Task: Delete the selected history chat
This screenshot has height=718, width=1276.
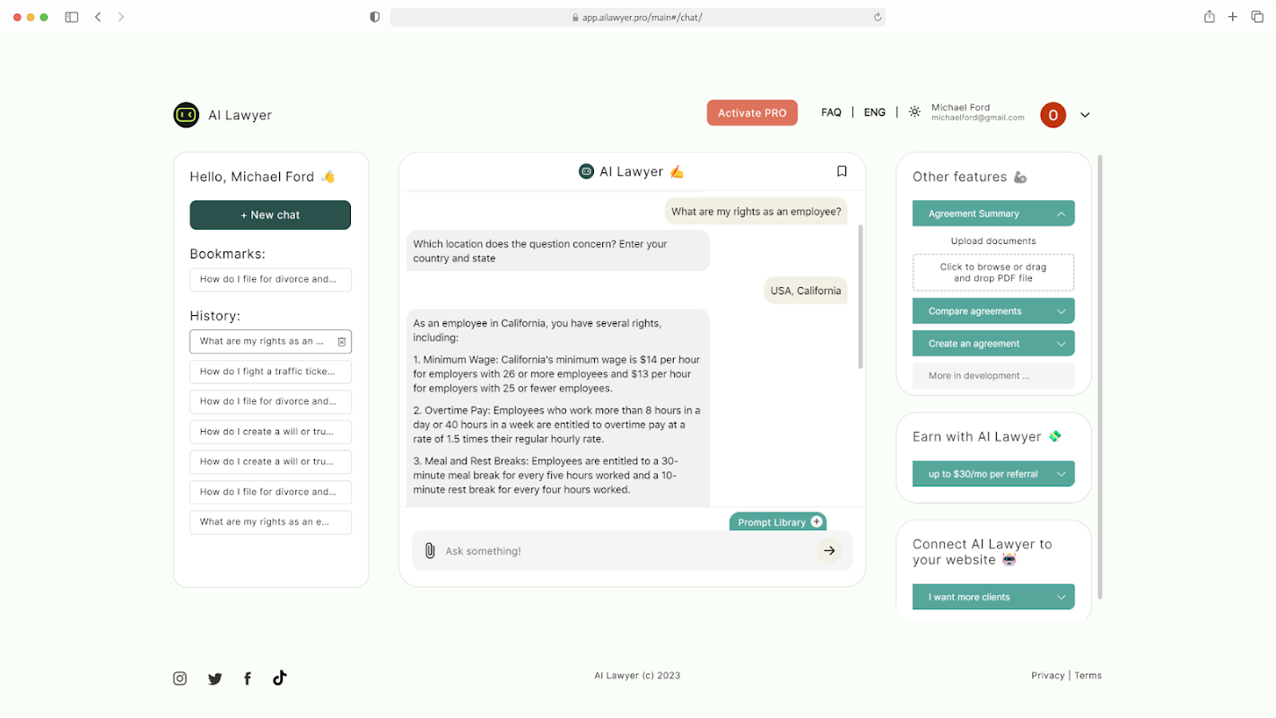Action: (342, 342)
